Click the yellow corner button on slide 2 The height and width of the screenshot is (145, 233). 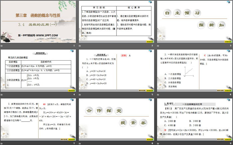point(150,42)
